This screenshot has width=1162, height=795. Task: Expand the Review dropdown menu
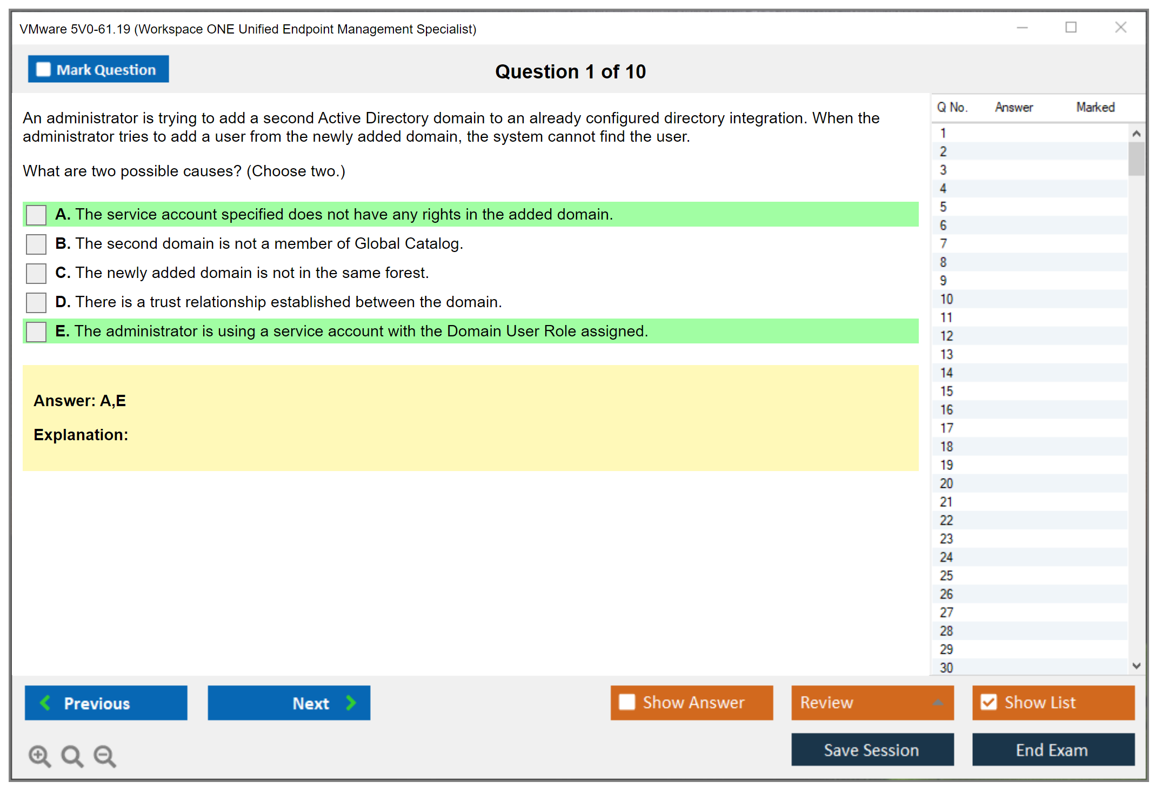tap(938, 703)
